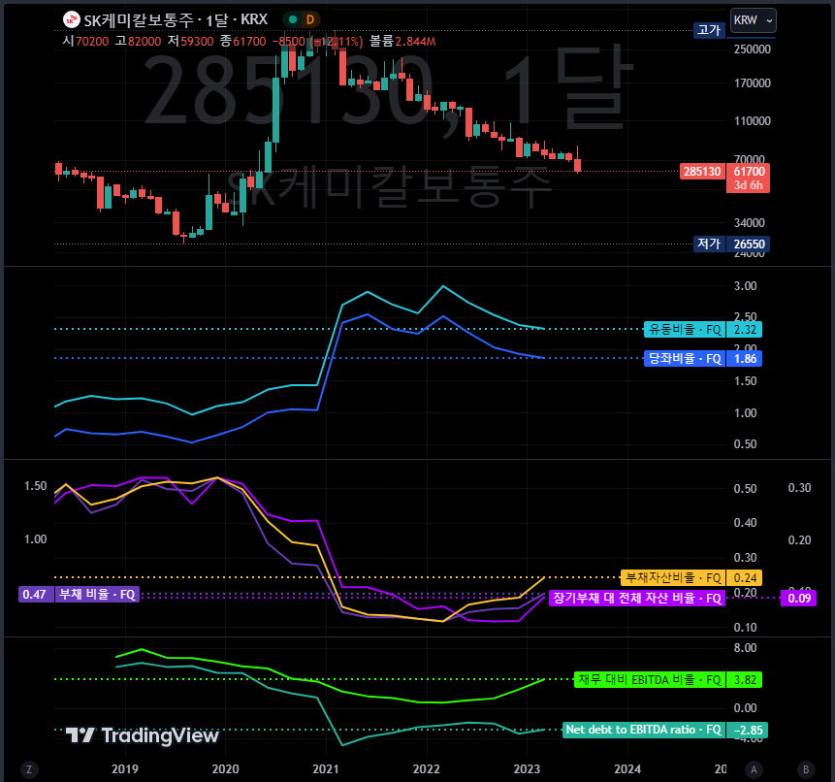Click the 2019 time axis label
Screen dimensions: 835x782
125,769
